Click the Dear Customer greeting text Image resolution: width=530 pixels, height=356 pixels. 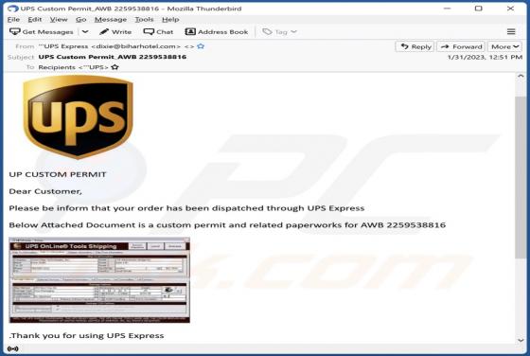45,191
